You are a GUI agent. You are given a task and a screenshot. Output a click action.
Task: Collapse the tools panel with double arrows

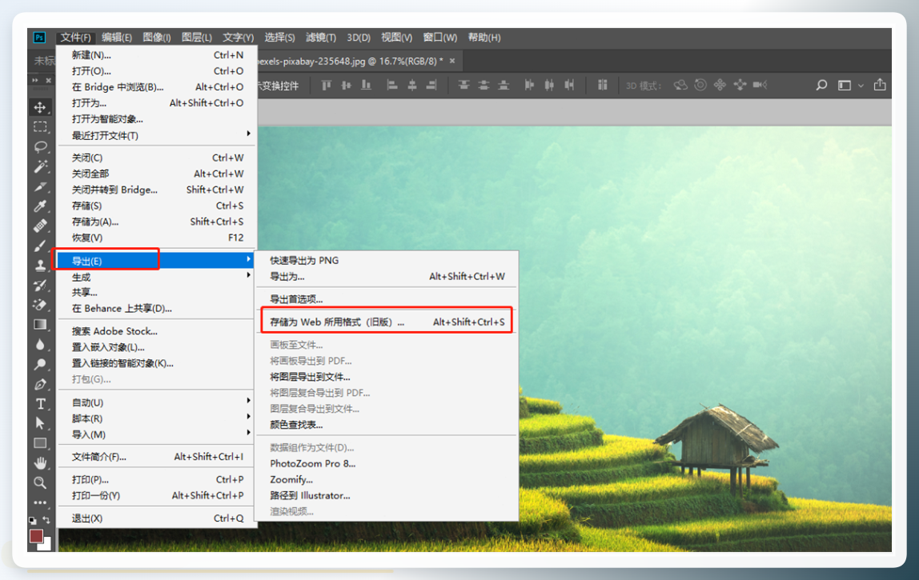pyautogui.click(x=35, y=80)
